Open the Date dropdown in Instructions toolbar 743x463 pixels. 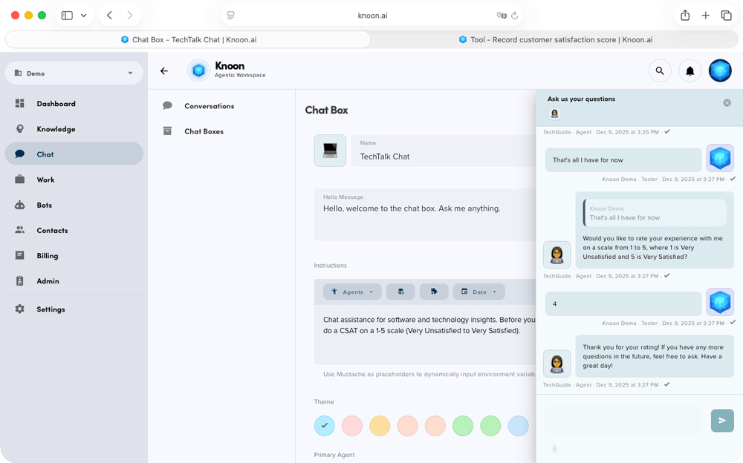478,292
